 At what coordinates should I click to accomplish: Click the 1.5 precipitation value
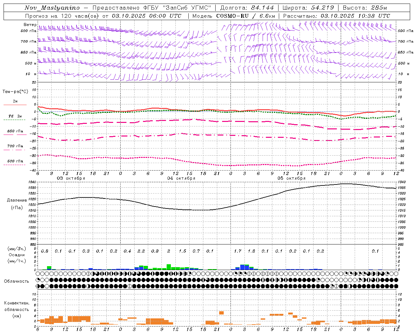click(x=183, y=251)
